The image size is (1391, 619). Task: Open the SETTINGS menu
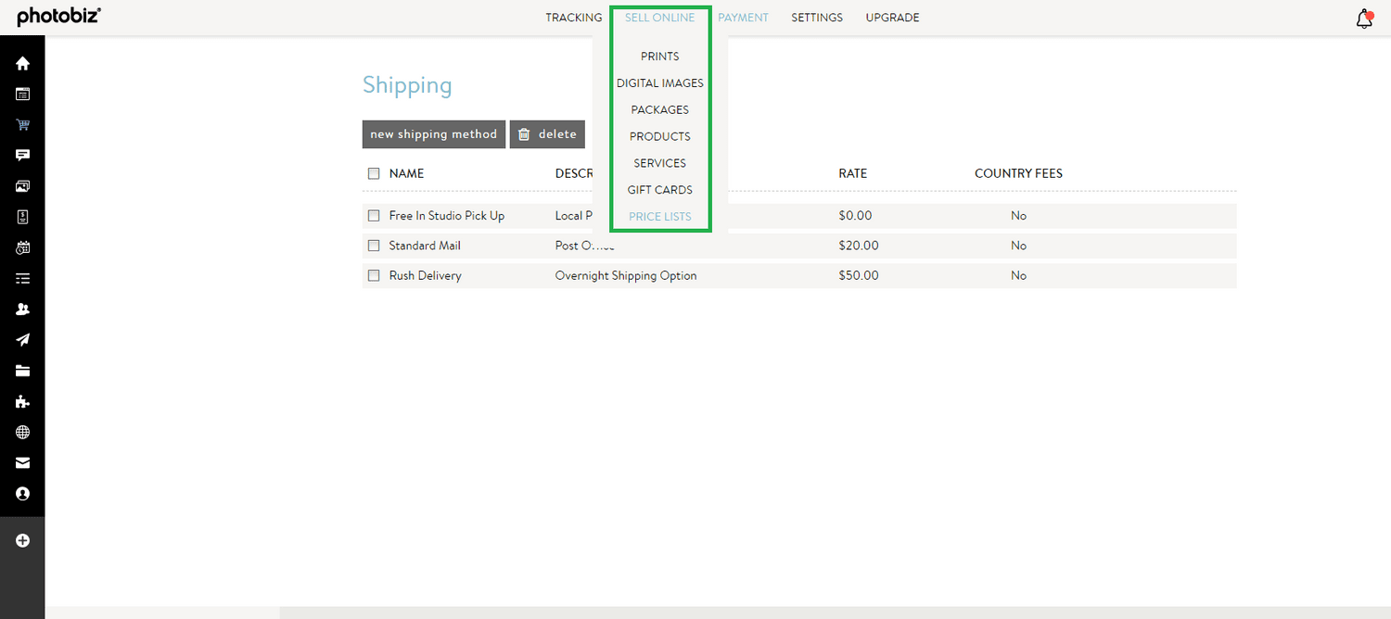click(x=817, y=18)
